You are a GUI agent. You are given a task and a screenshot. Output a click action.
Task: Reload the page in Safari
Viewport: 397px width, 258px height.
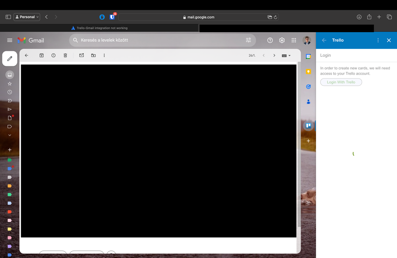(x=275, y=17)
